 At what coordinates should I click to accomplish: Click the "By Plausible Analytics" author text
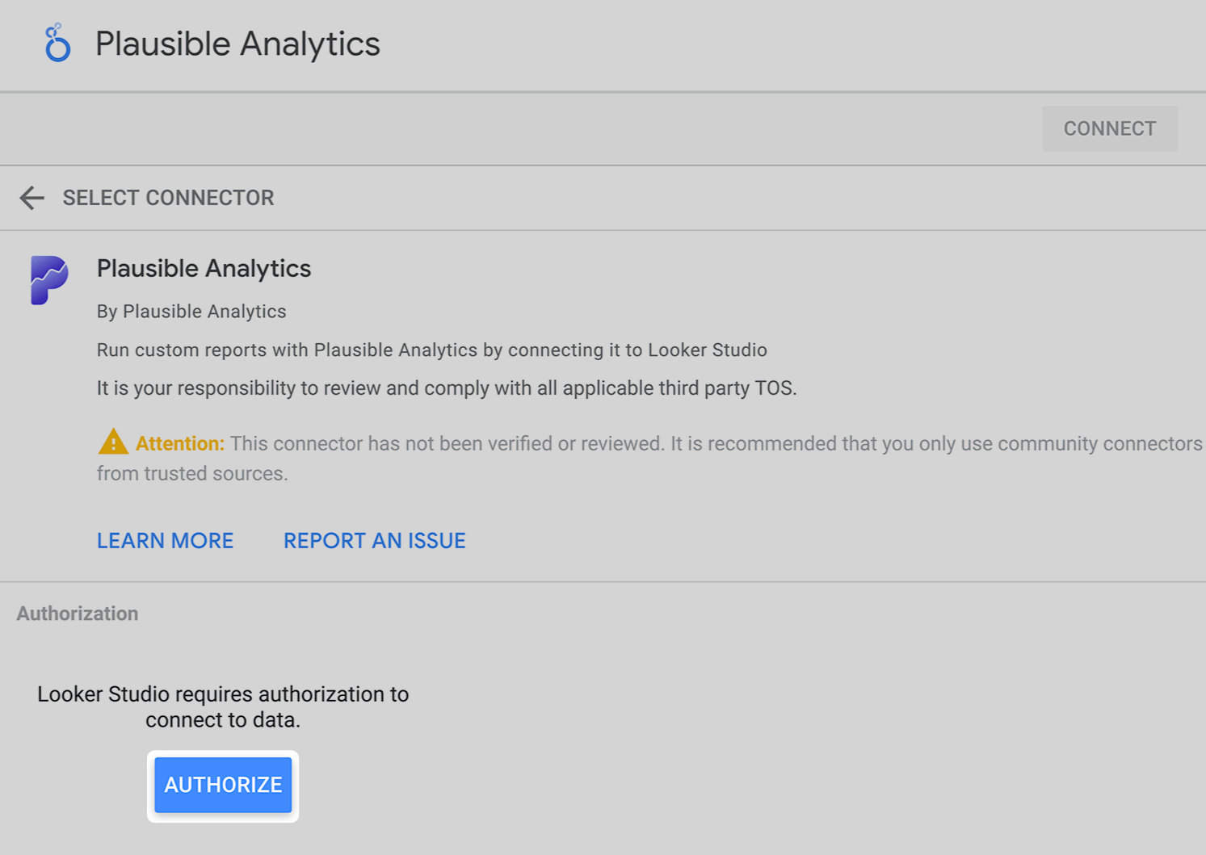(x=191, y=312)
